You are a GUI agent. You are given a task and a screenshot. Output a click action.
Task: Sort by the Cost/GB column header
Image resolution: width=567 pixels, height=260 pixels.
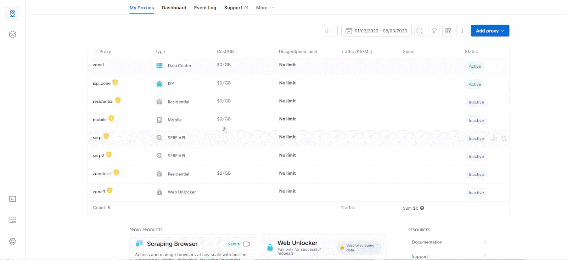point(225,52)
